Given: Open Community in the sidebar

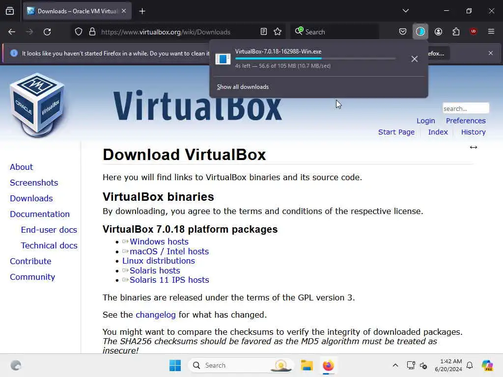Looking at the screenshot, I should (32, 277).
